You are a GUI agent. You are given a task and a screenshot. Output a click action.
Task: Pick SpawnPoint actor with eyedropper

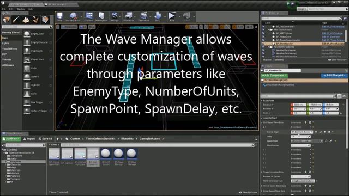pyautogui.click(x=331, y=141)
